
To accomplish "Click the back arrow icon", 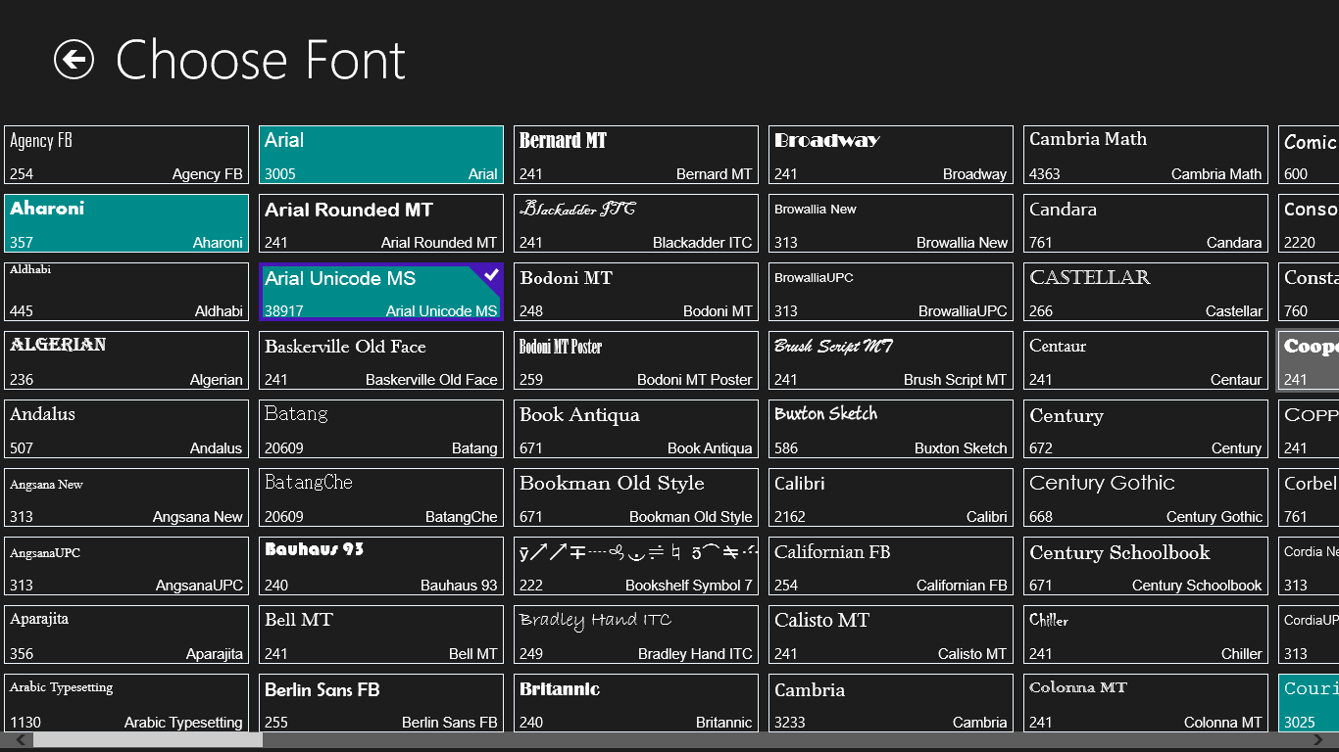I will tap(74, 60).
